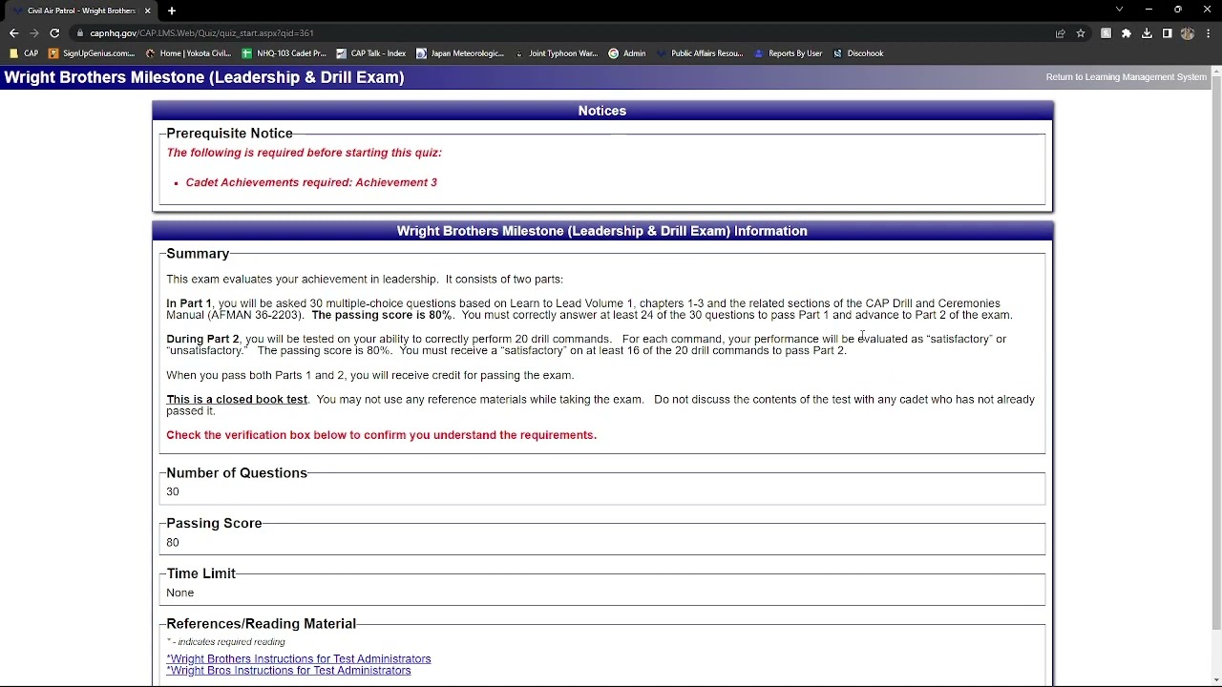
Task: Click the padlock site info icon
Action: [x=81, y=33]
